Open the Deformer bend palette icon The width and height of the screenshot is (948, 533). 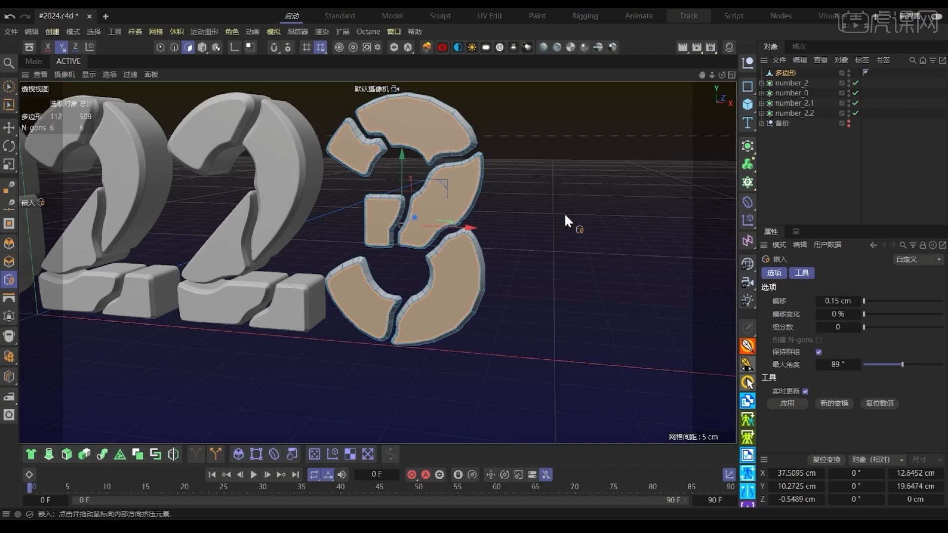748,202
